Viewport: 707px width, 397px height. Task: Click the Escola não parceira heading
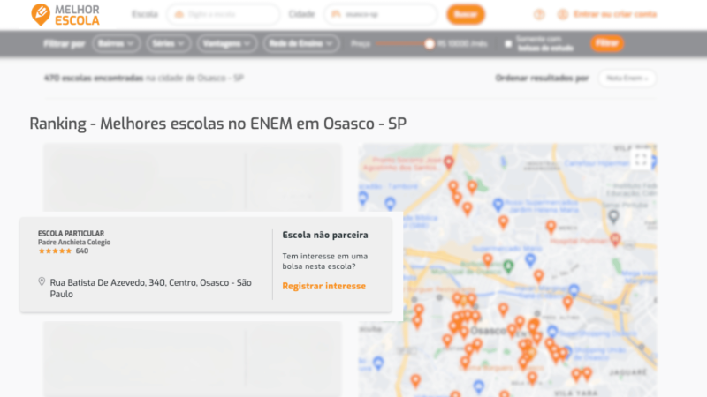click(325, 235)
